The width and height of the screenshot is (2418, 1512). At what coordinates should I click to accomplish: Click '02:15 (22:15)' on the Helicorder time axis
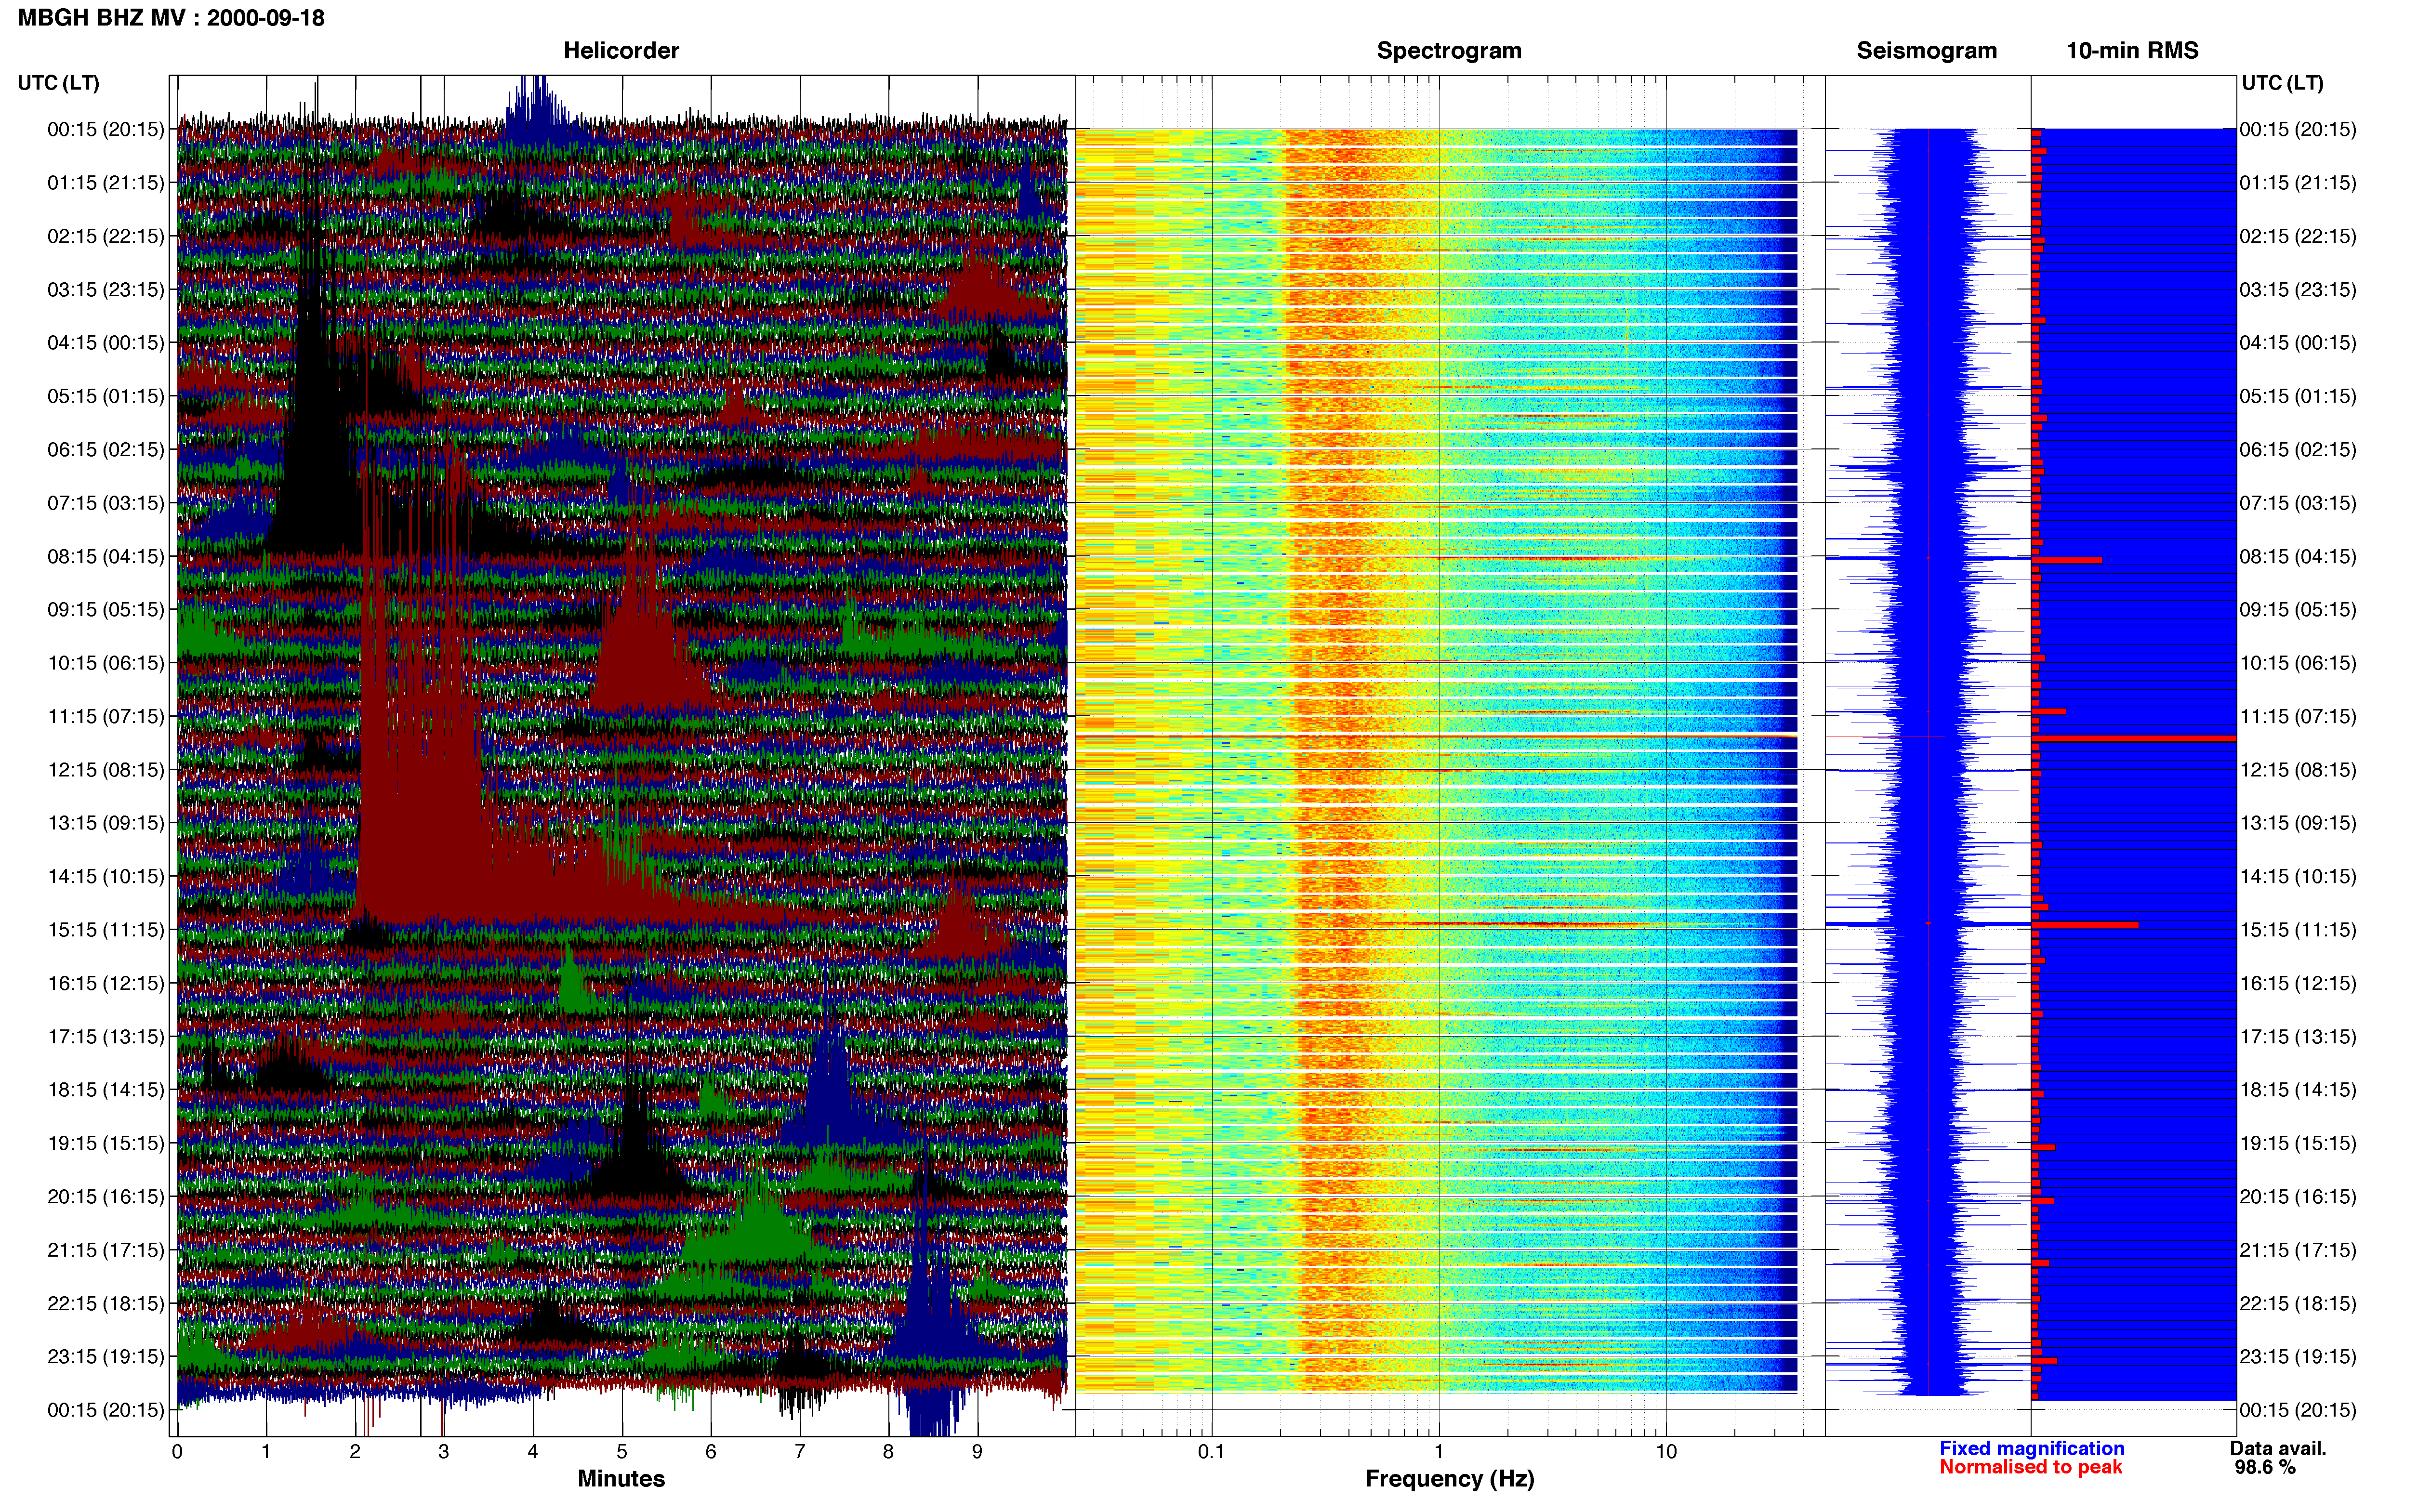click(x=106, y=236)
